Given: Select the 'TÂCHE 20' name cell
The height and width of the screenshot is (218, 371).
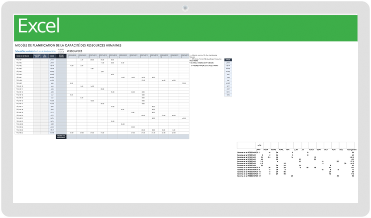Looking at the screenshot, I should [x=24, y=115].
